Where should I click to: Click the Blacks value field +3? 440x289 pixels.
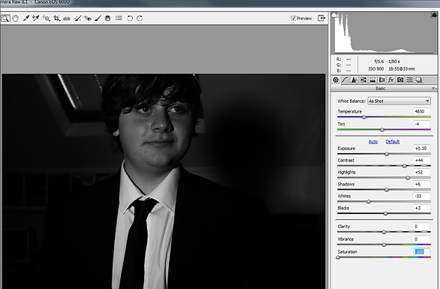(x=422, y=208)
